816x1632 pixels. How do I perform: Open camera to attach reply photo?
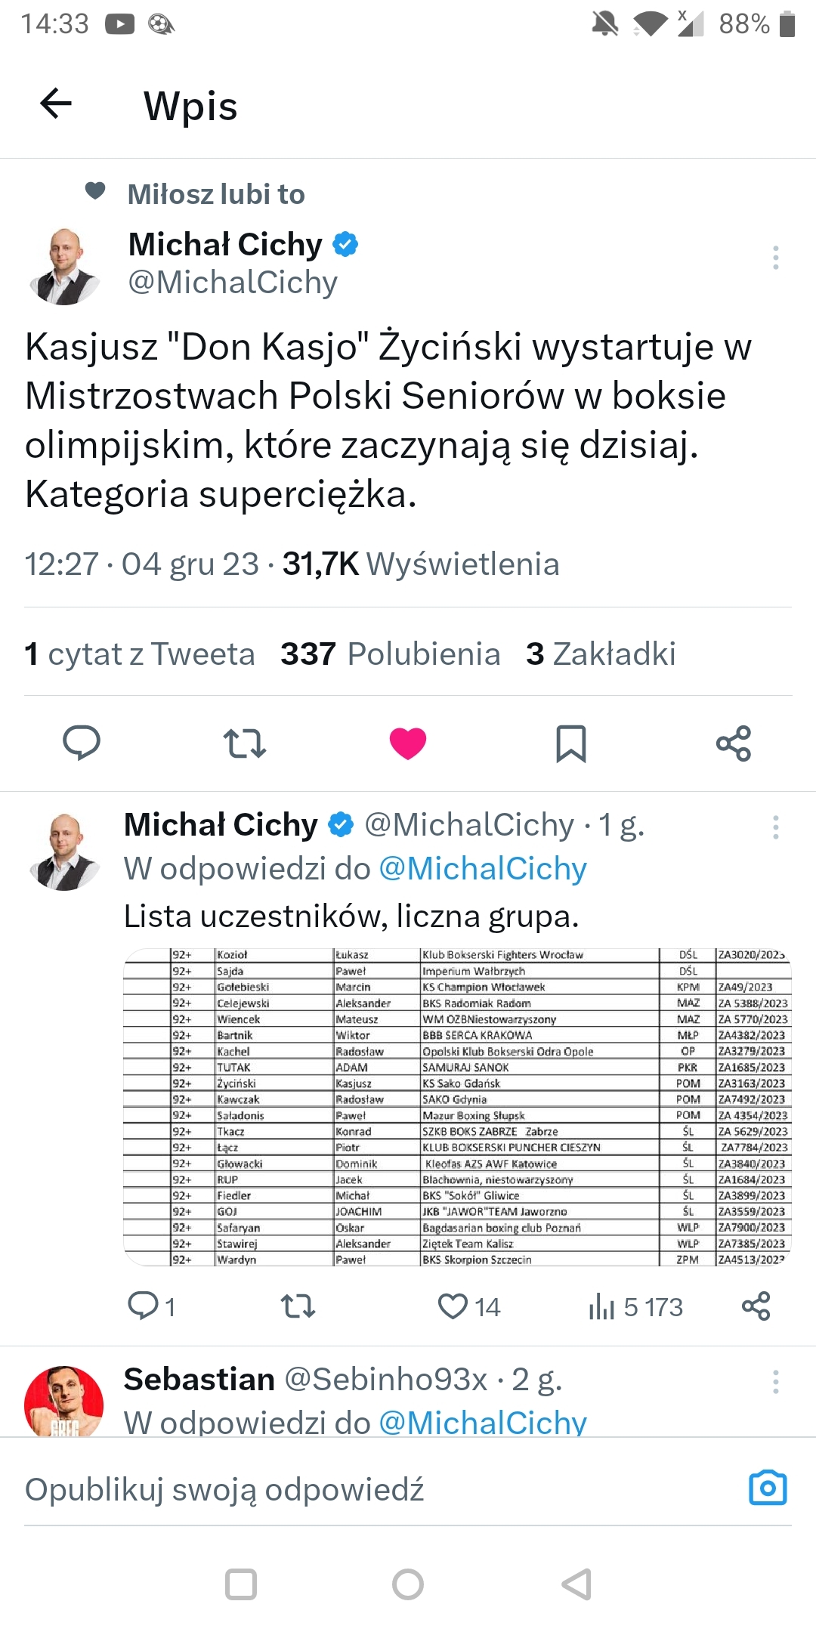point(768,1488)
